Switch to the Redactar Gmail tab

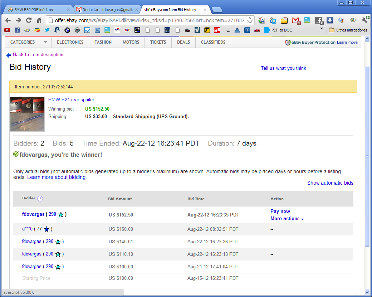click(107, 10)
